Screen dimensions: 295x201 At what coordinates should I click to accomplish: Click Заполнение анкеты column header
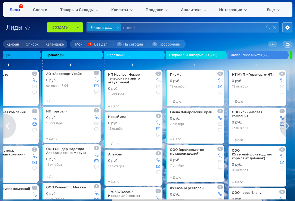pyautogui.click(x=258, y=55)
